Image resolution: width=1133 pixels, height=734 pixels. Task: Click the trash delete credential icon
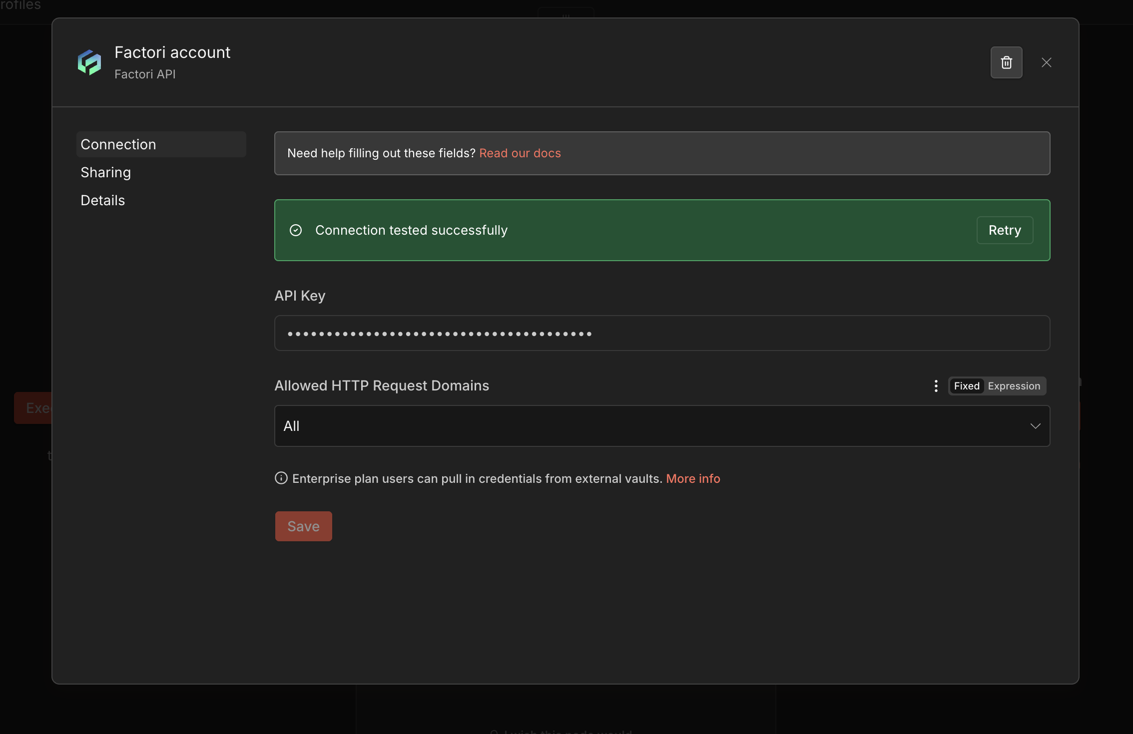tap(1006, 62)
